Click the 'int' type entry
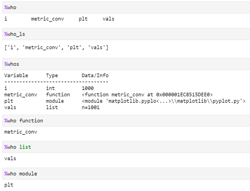Image resolution: width=250 pixels, height=191 pixels. coord(50,88)
